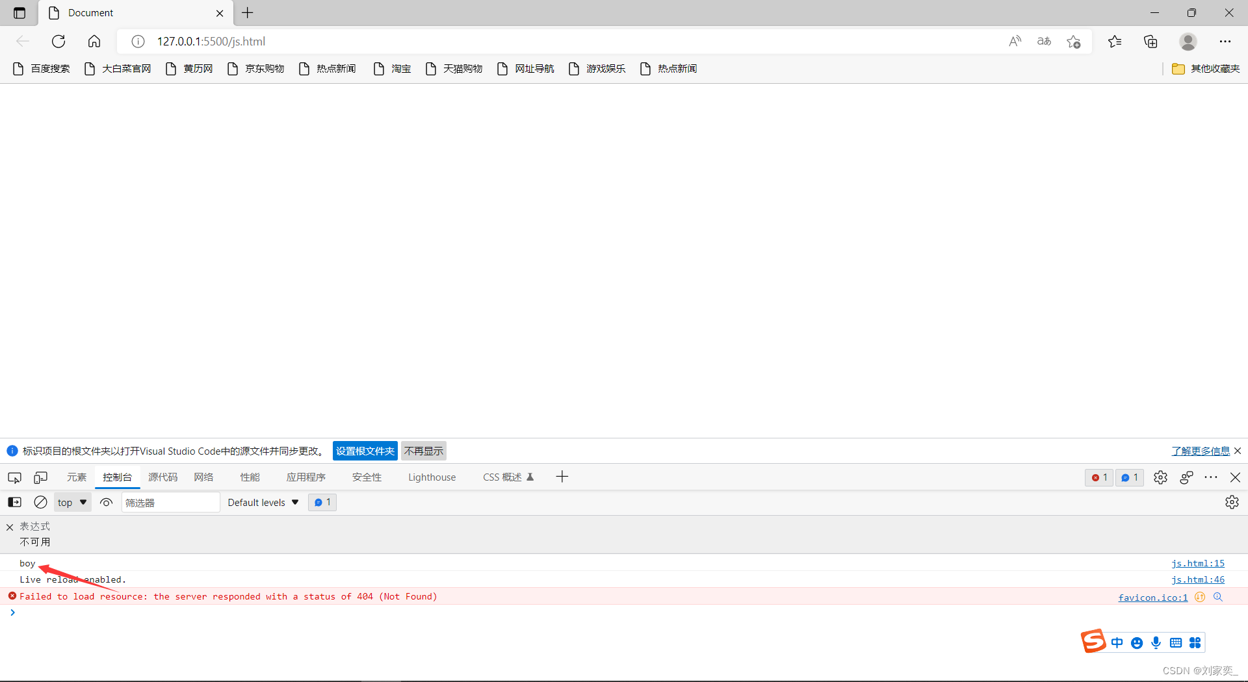1248x682 pixels.
Task: Open the 其他收藏夹 folder
Action: pyautogui.click(x=1206, y=69)
